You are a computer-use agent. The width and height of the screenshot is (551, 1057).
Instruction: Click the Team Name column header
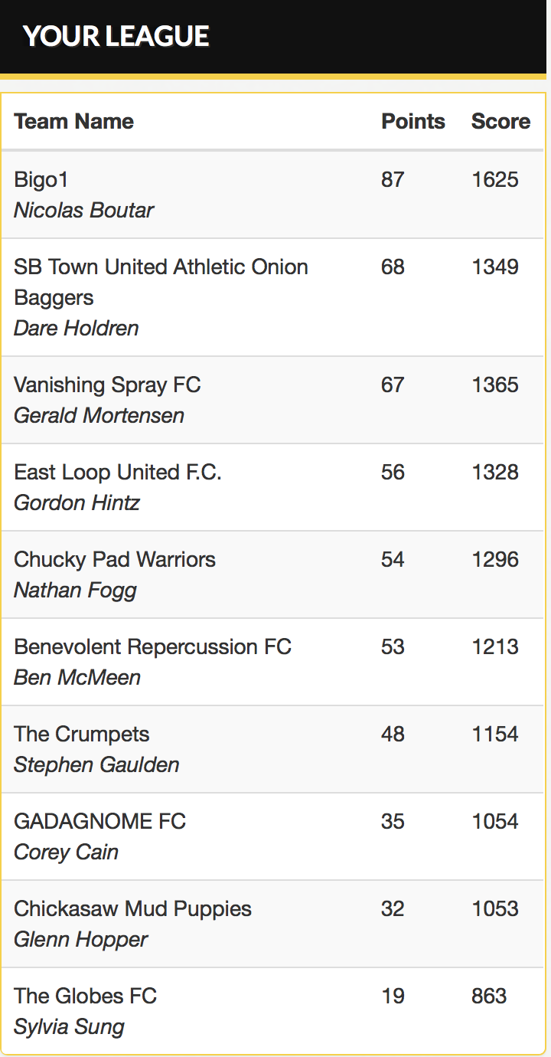(x=73, y=121)
